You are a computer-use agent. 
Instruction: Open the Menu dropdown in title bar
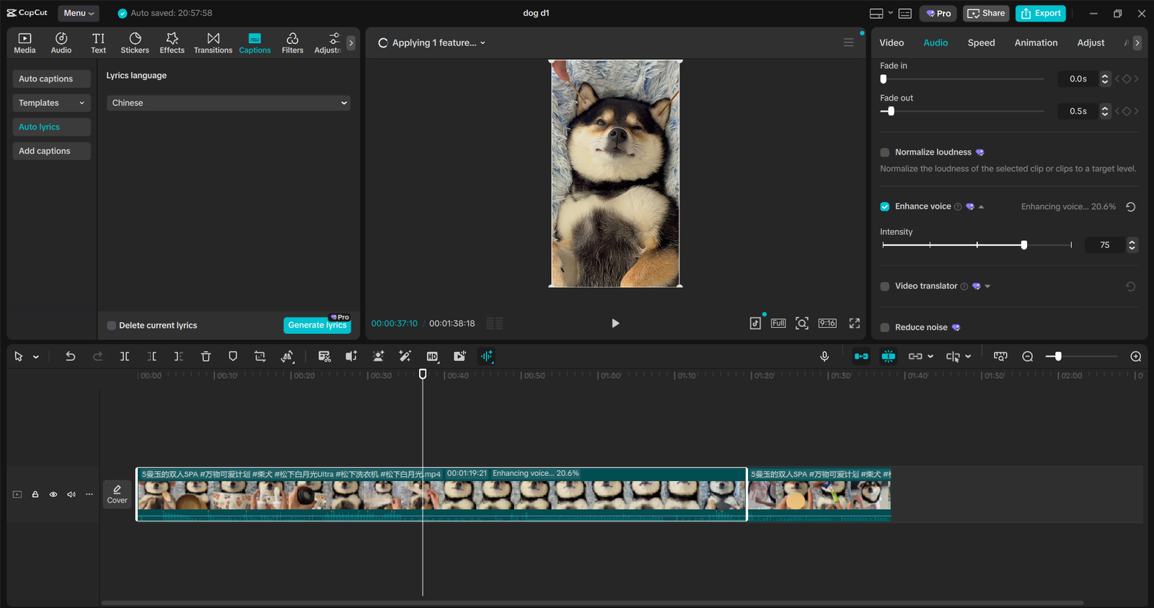pos(79,13)
